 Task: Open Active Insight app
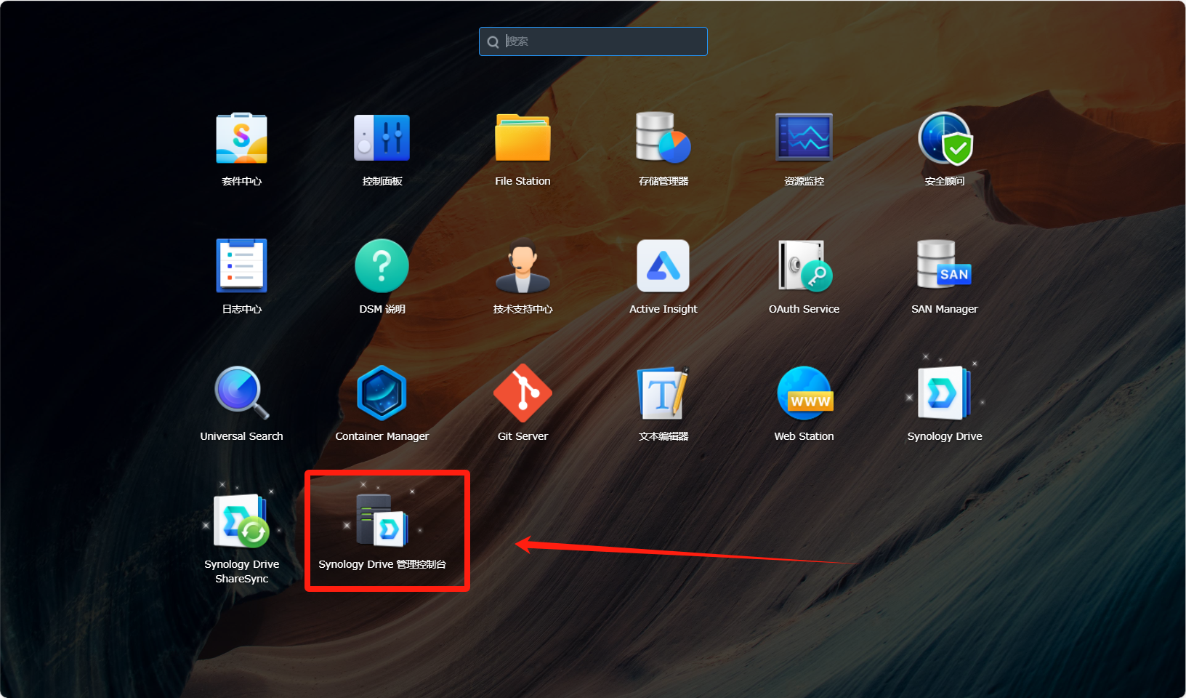click(663, 266)
